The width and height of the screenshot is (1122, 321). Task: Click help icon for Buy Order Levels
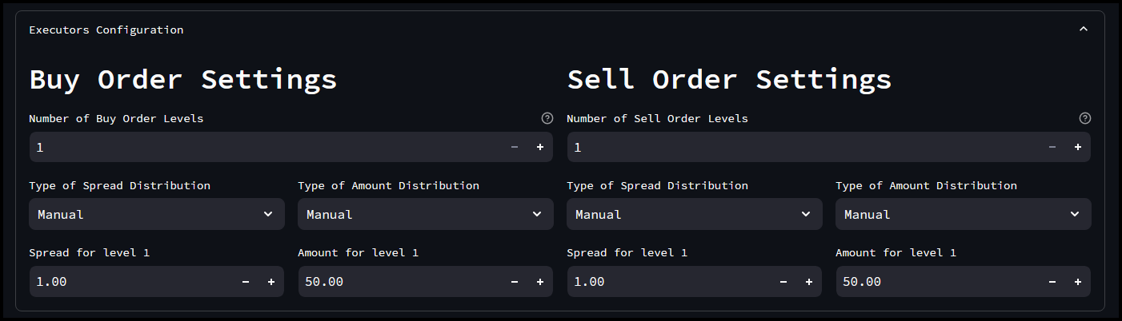547,118
